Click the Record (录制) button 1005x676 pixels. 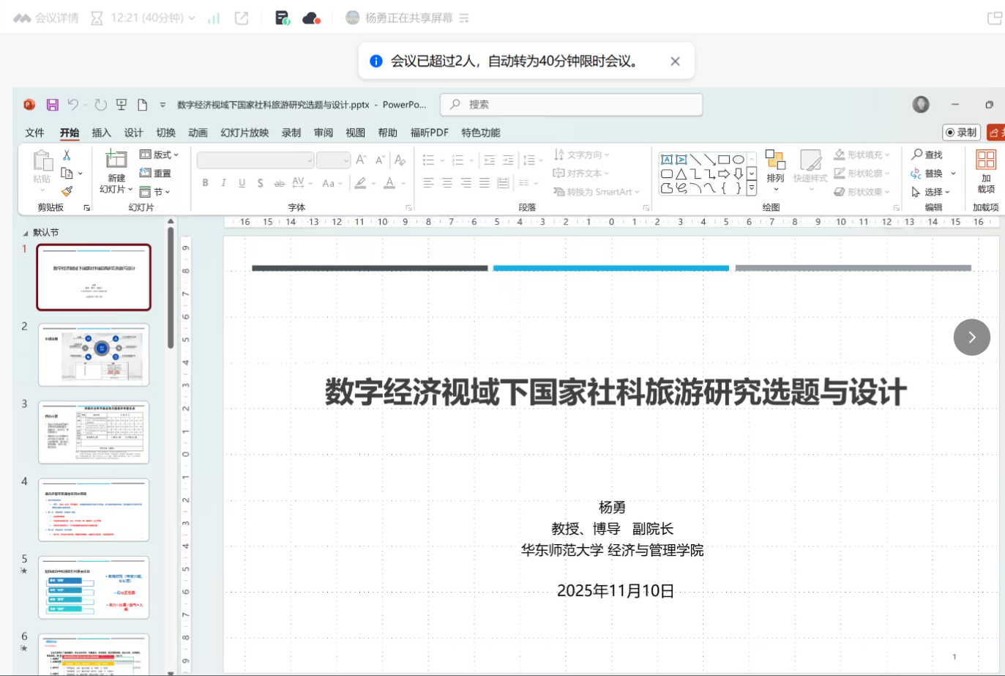point(961,133)
